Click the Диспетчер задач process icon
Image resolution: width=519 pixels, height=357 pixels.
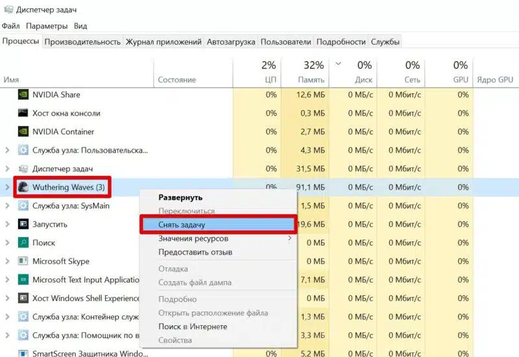pyautogui.click(x=24, y=169)
